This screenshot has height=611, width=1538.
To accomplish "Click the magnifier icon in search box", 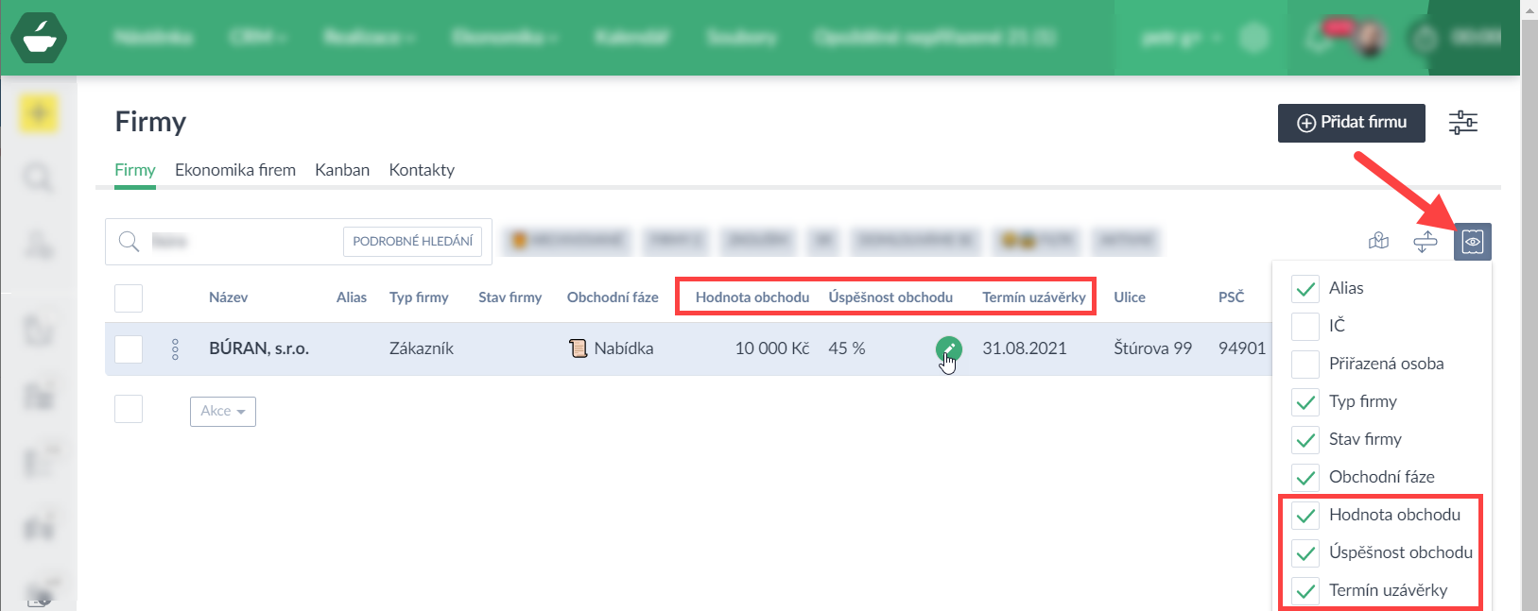I will [130, 242].
